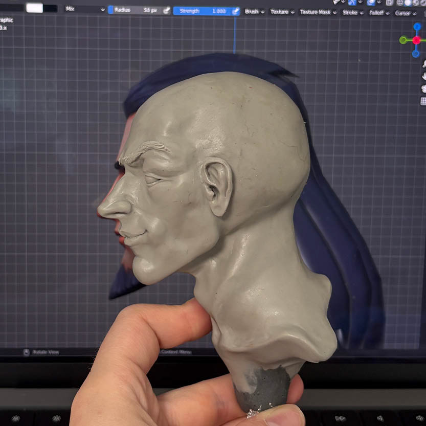Click the blue Z axis on gizmo
This screenshot has width=426, height=426.
click(x=417, y=27)
